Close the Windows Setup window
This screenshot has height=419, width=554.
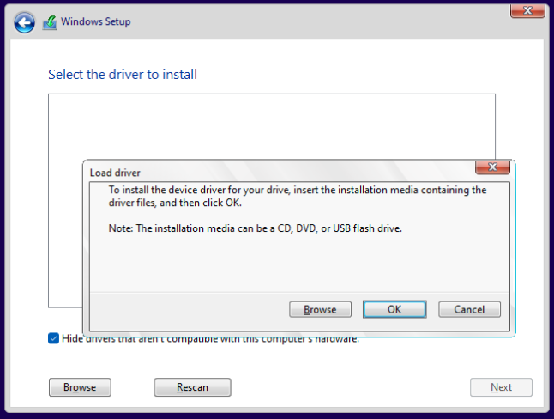pos(528,9)
